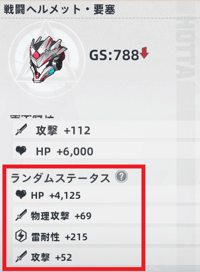Click the combat helmet item image
Image resolution: width=200 pixels, height=272 pixels.
48,59
